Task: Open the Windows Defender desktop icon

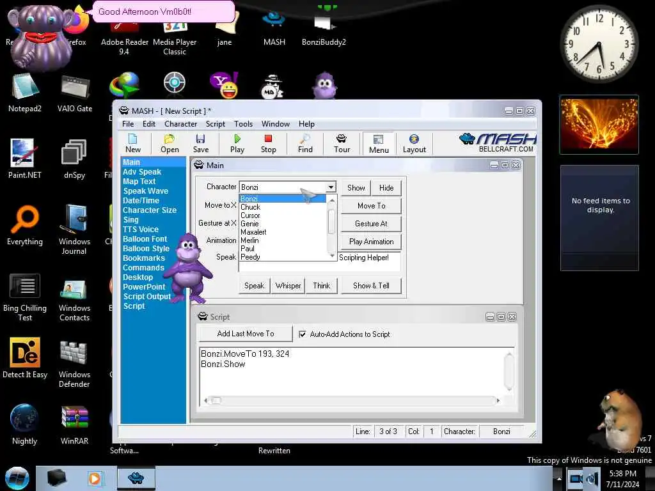Action: 74,364
